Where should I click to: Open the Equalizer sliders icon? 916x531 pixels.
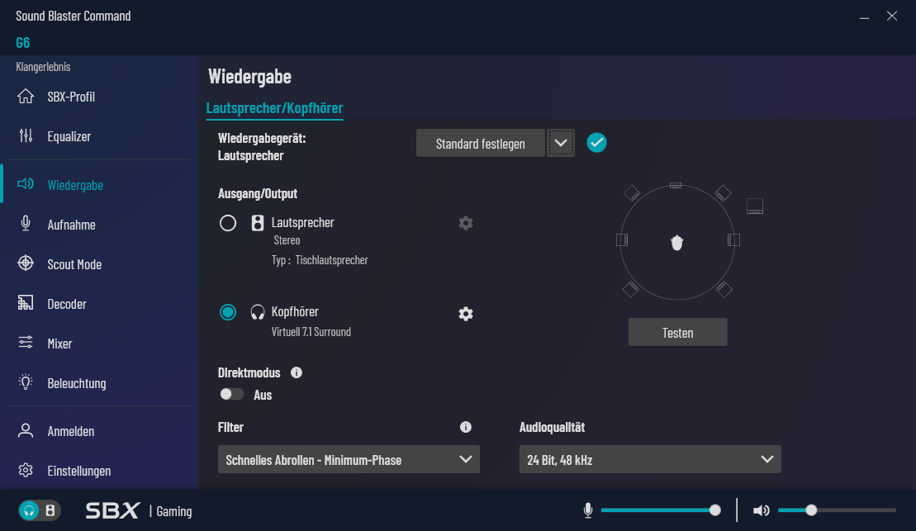coord(26,135)
